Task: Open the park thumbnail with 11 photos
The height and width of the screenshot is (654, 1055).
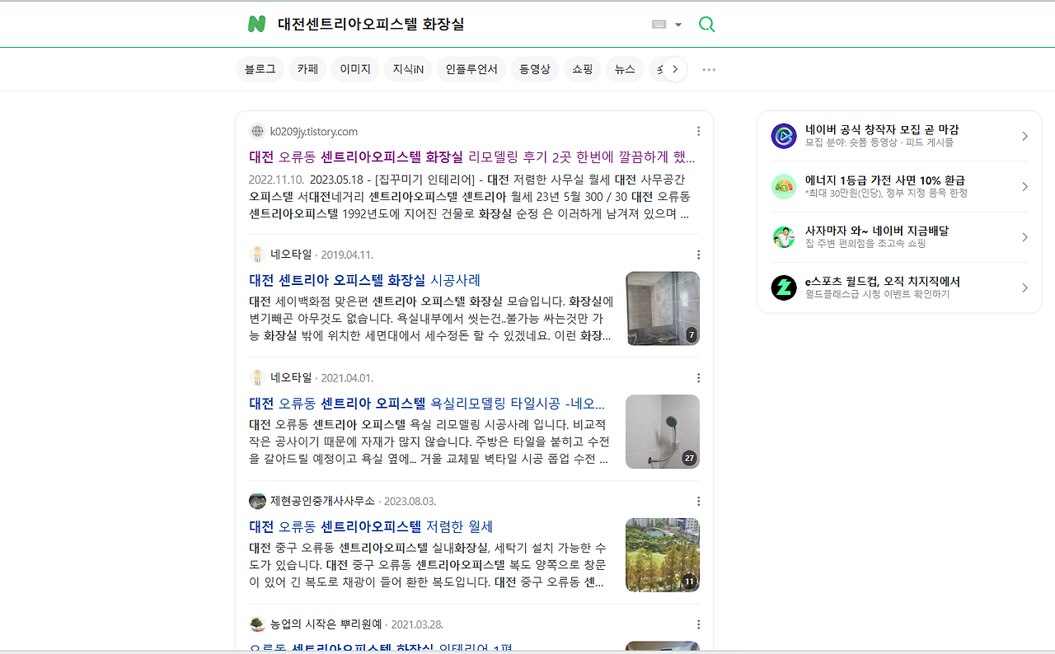Action: pyautogui.click(x=663, y=555)
